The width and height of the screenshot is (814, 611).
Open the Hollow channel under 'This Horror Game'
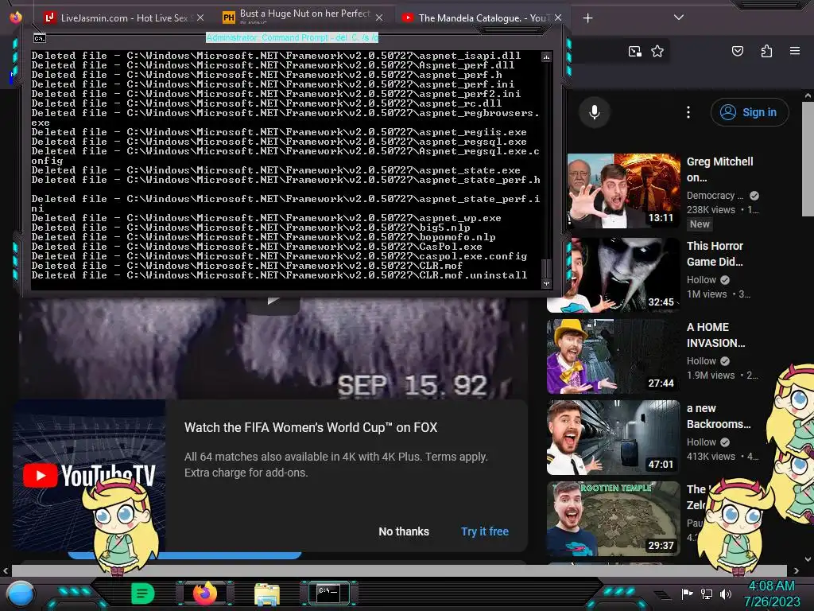click(x=701, y=280)
